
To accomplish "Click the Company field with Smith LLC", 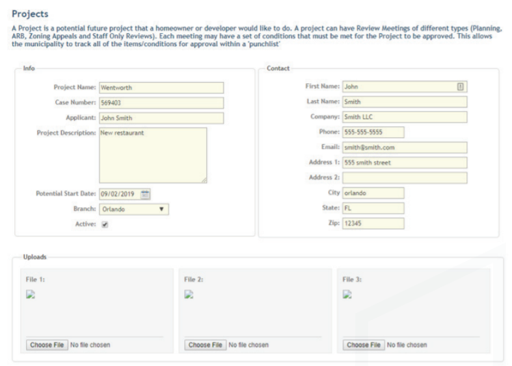I will tap(405, 117).
